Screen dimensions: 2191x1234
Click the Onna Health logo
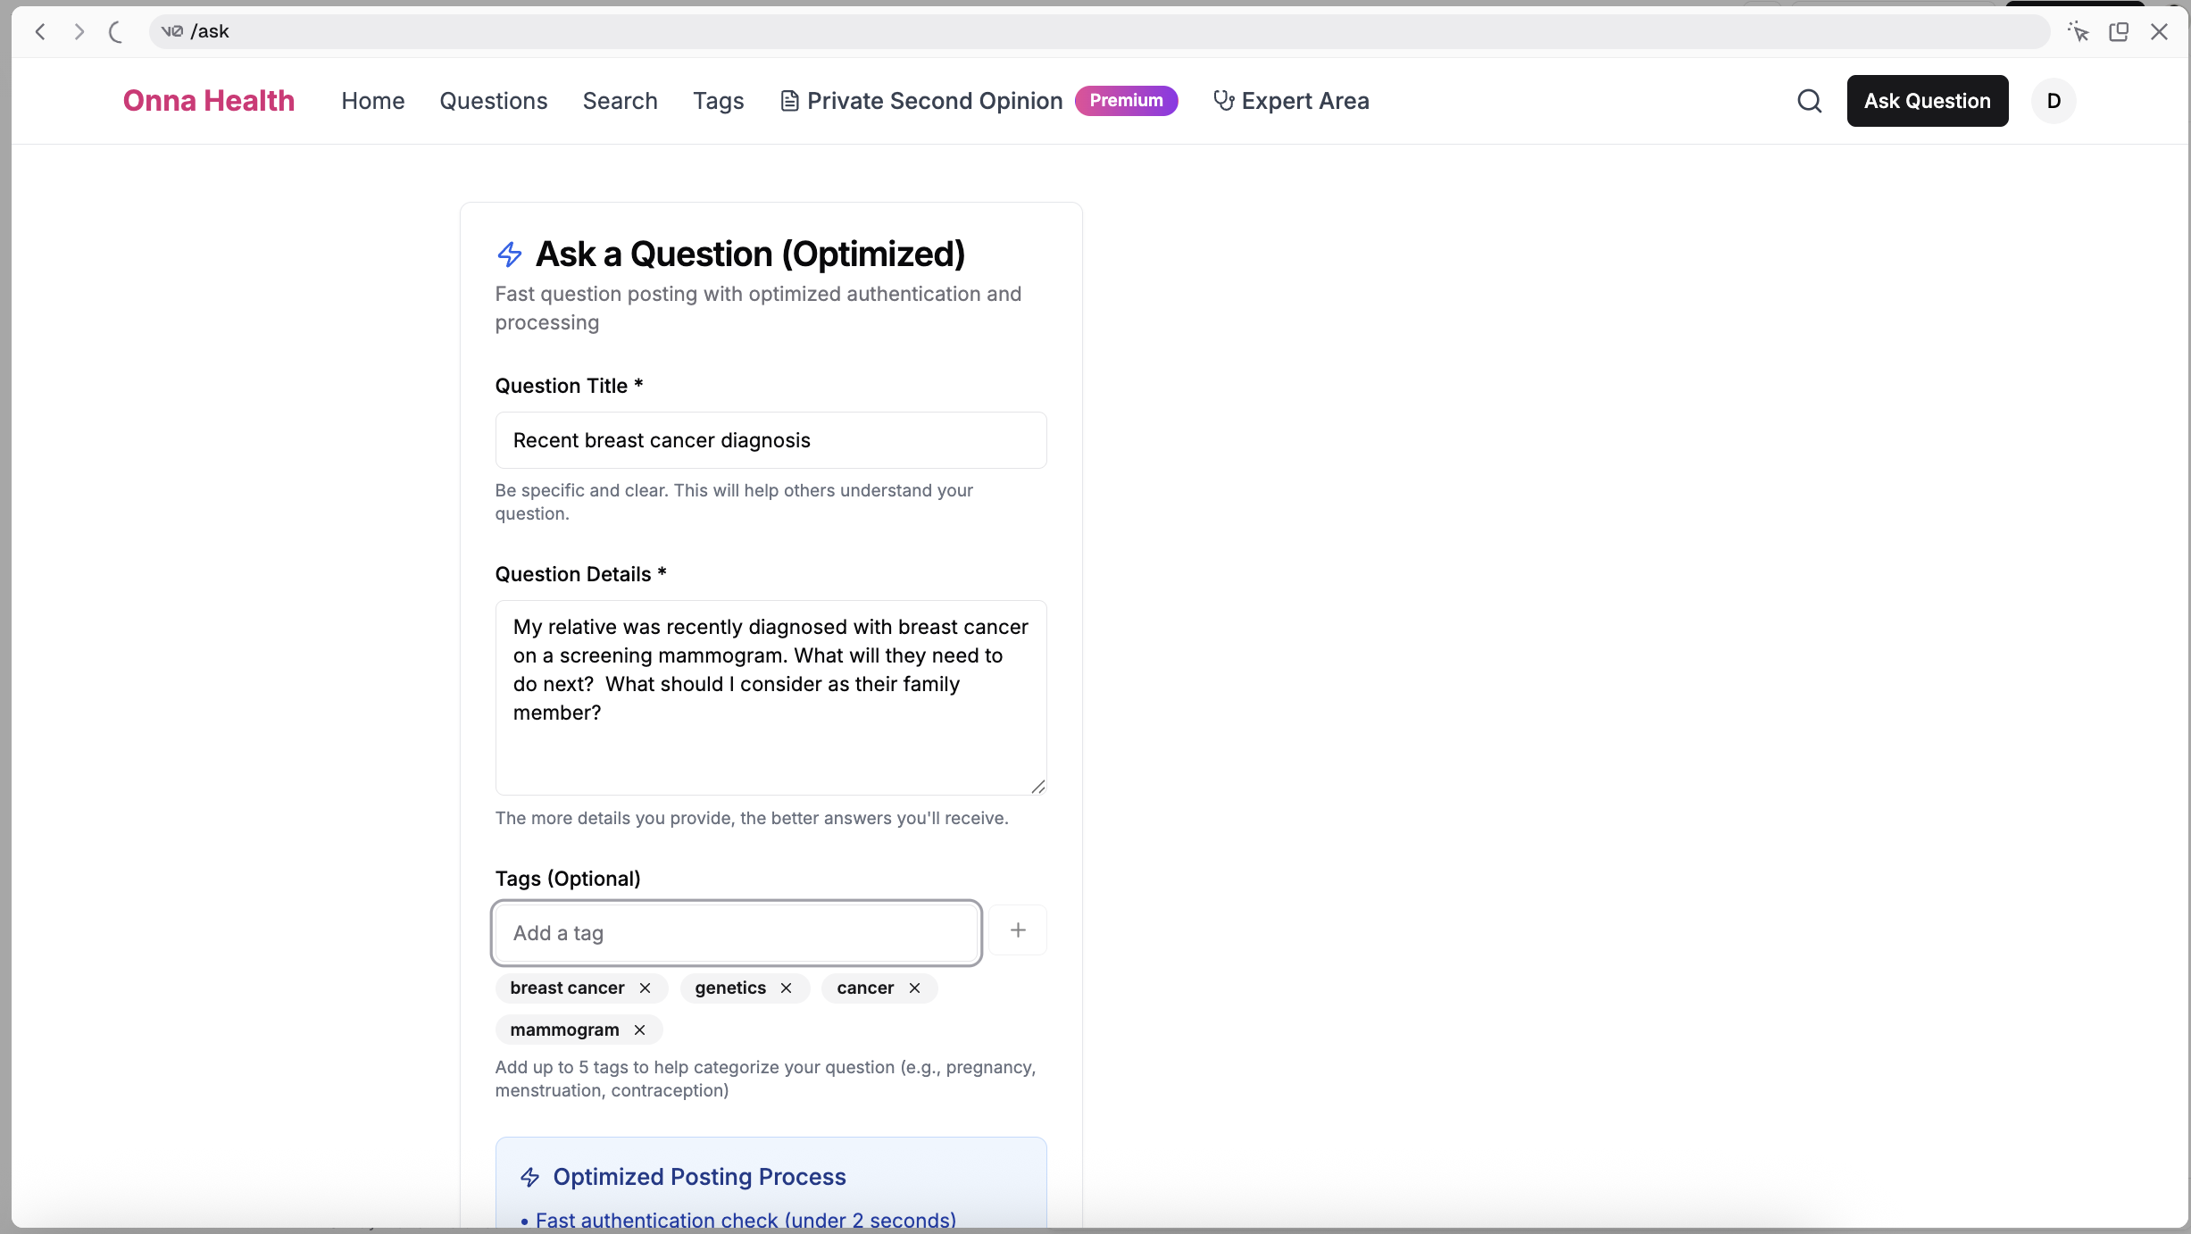[x=209, y=101]
